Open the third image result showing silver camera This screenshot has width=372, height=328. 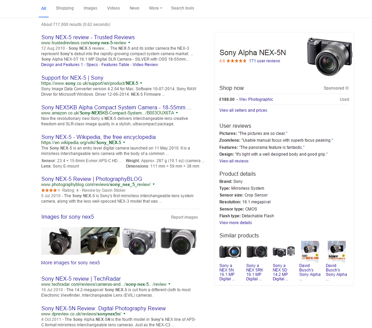point(139,241)
